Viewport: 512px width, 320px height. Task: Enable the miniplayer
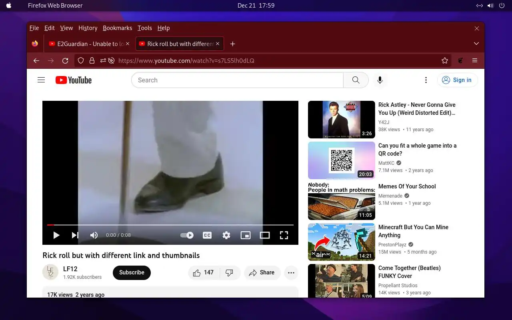246,235
